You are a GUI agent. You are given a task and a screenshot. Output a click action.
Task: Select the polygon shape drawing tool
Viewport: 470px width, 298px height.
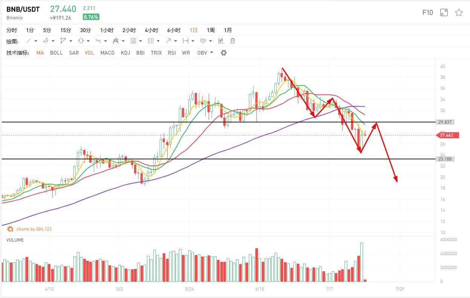pos(63,41)
